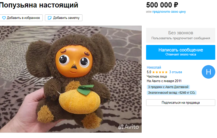This screenshot has width=217, height=138.
Task: Add listing via Добавить в избранное button
Action: [21, 18]
